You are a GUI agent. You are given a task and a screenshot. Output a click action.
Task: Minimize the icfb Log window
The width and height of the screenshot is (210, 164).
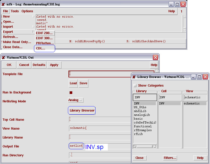click(x=171, y=4)
